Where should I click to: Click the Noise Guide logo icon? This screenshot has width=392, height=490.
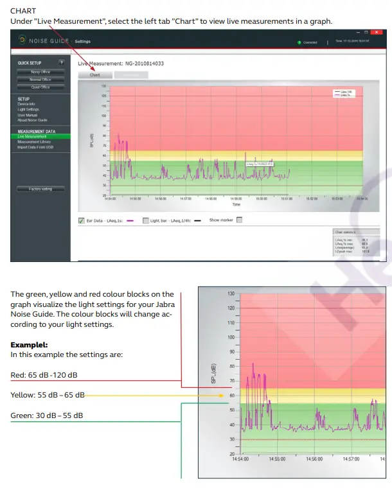[x=22, y=40]
